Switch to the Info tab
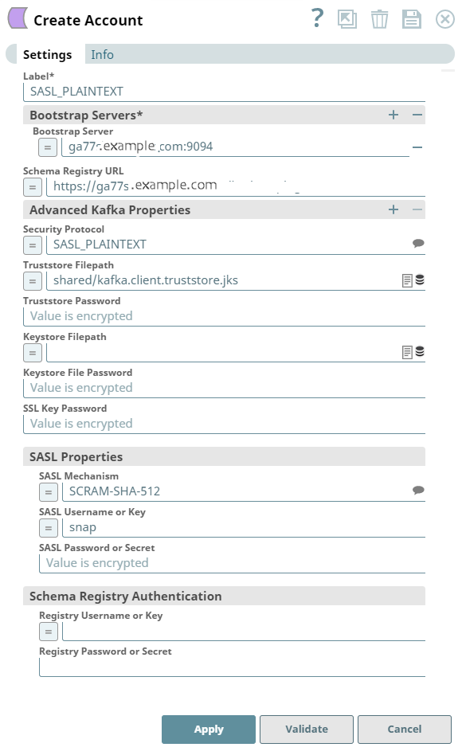Image resolution: width=462 pixels, height=755 pixels. click(x=101, y=54)
